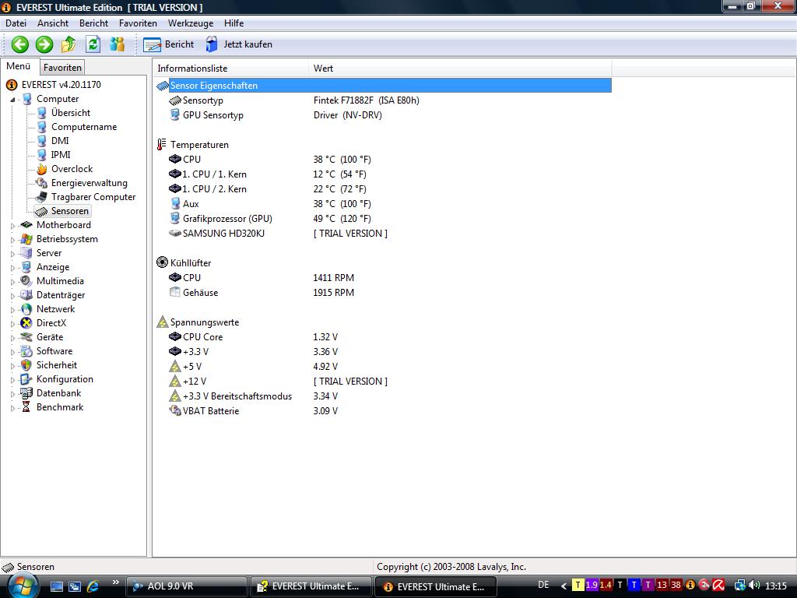Click the DirectX X icon
797x598 pixels.
point(26,323)
